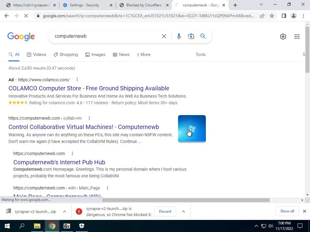Open the Google apps grid

click(x=297, y=37)
